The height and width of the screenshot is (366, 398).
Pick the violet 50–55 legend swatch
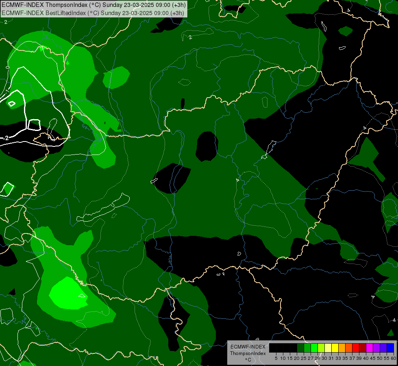(383, 348)
